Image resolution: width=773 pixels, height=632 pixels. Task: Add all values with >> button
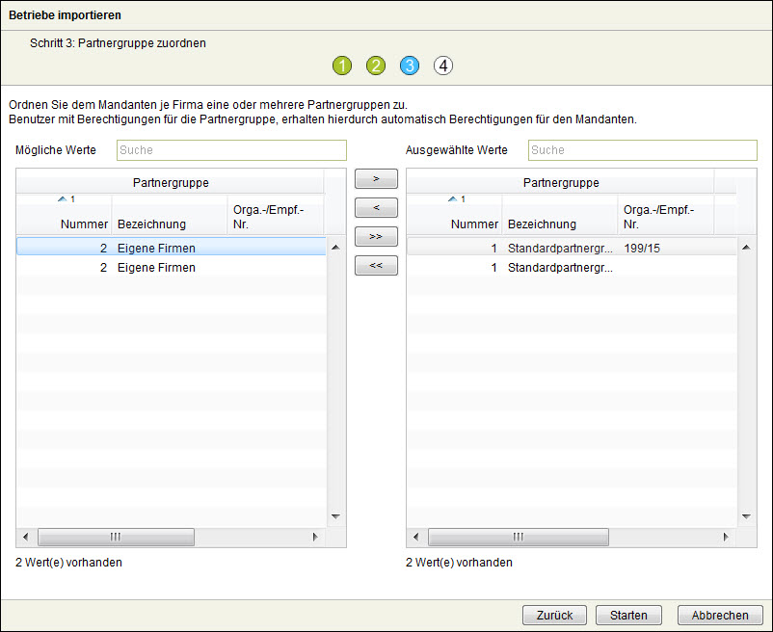tap(376, 237)
